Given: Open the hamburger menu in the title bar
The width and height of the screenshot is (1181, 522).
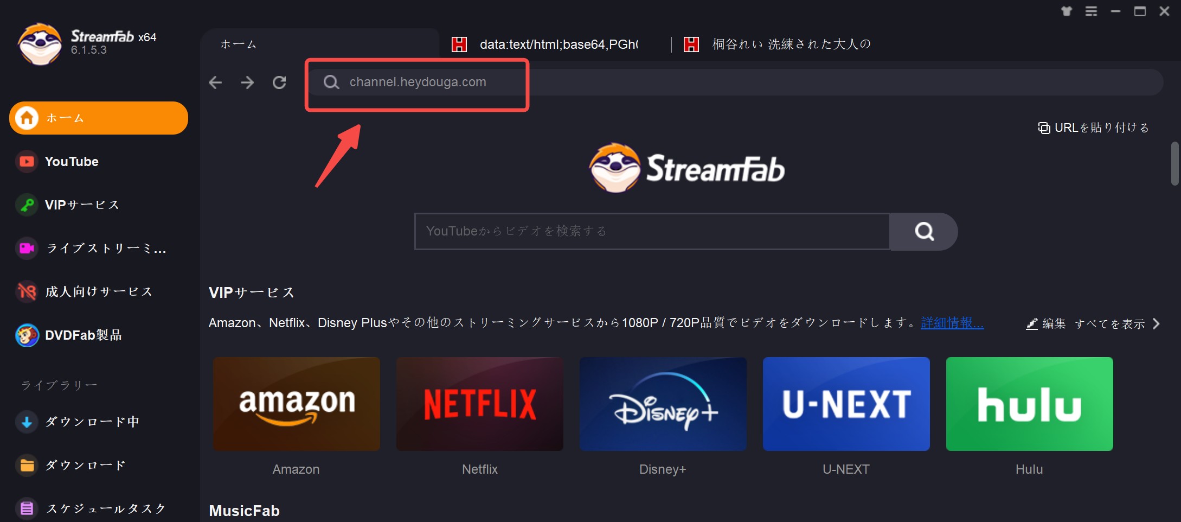Looking at the screenshot, I should coord(1091,11).
